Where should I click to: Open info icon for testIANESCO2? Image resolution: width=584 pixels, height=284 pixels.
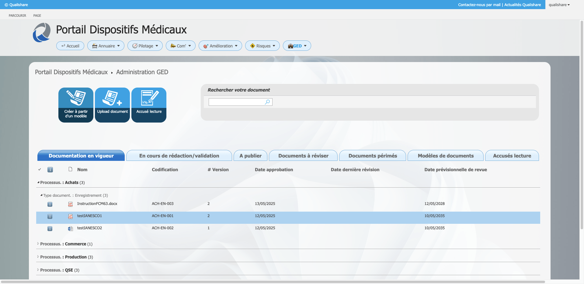[x=50, y=229]
